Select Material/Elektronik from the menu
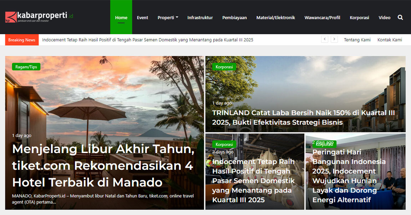This screenshot has width=411, height=215. [x=275, y=17]
